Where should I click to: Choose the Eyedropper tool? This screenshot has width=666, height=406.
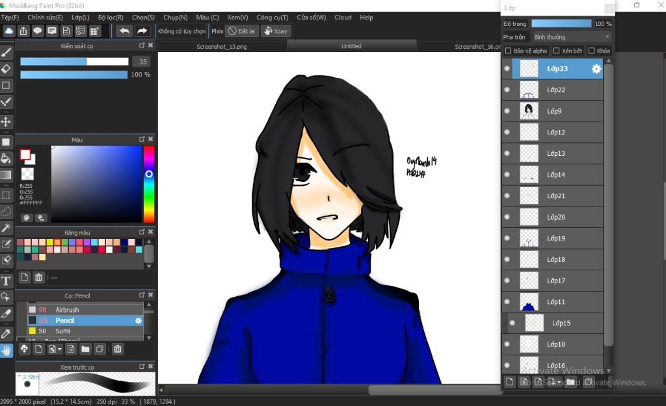(x=6, y=333)
